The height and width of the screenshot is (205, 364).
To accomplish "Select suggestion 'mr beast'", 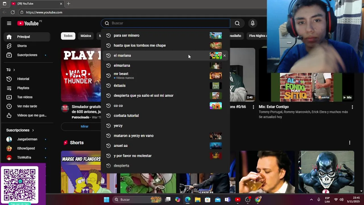I will pos(165,75).
